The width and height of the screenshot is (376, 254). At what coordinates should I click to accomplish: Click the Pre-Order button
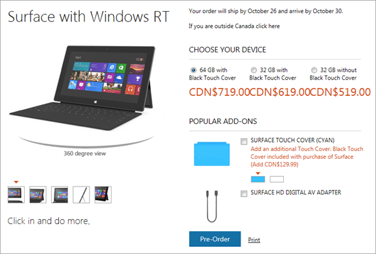tap(215, 239)
